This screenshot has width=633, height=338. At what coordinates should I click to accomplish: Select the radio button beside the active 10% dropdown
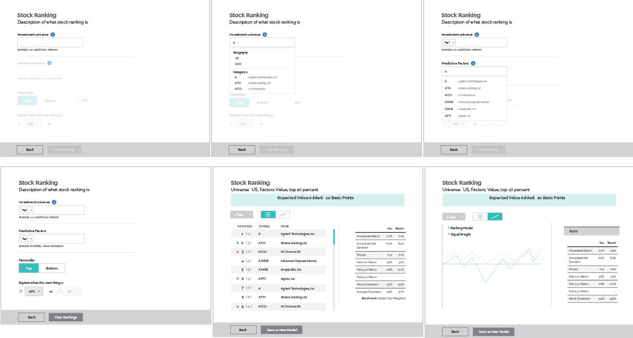tap(21, 291)
